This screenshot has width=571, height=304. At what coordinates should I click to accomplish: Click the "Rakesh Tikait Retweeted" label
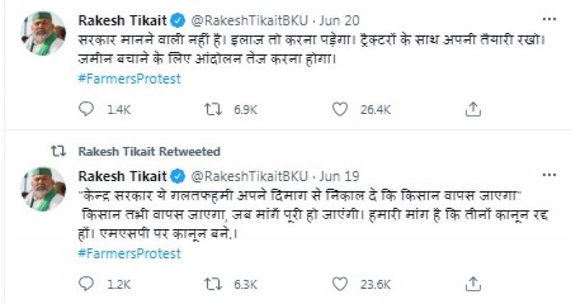pos(148,151)
